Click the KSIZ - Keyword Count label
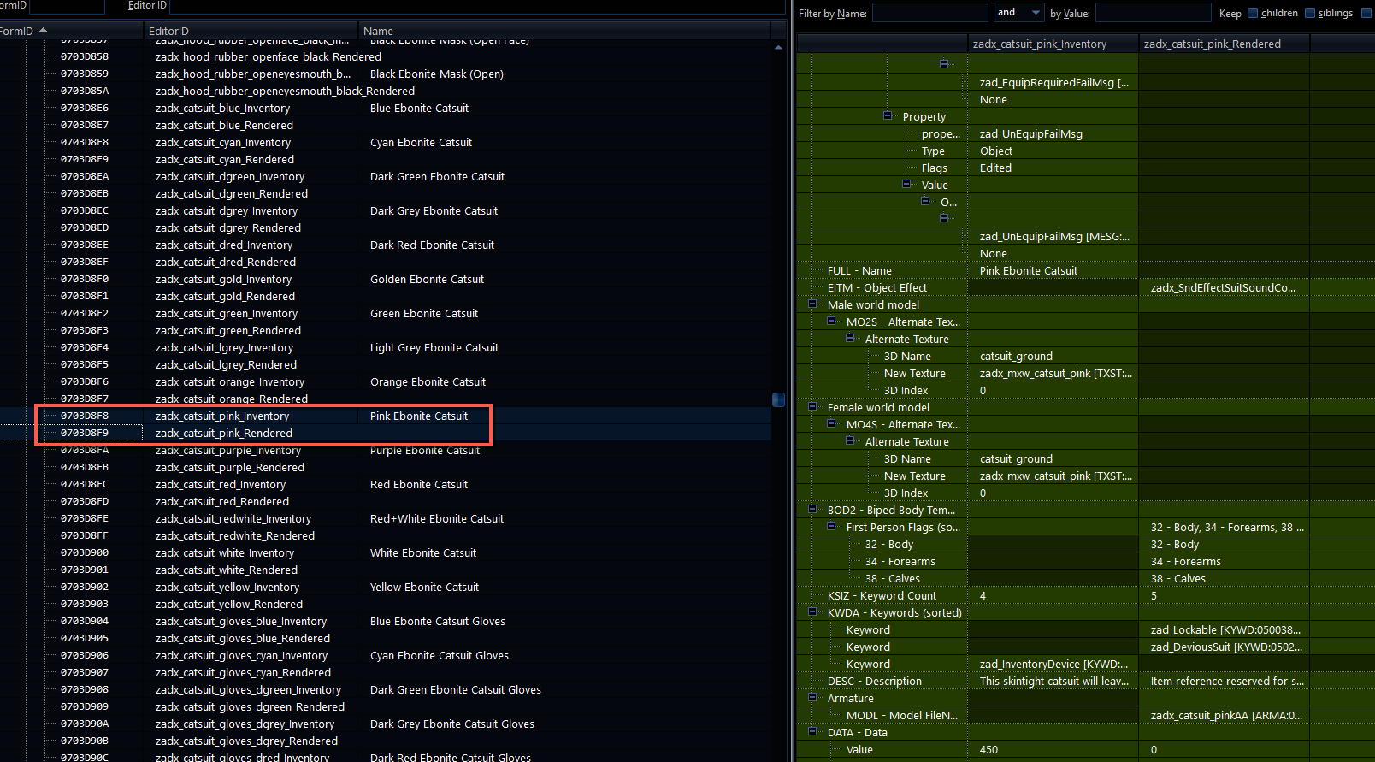This screenshot has height=762, width=1375. tap(882, 595)
